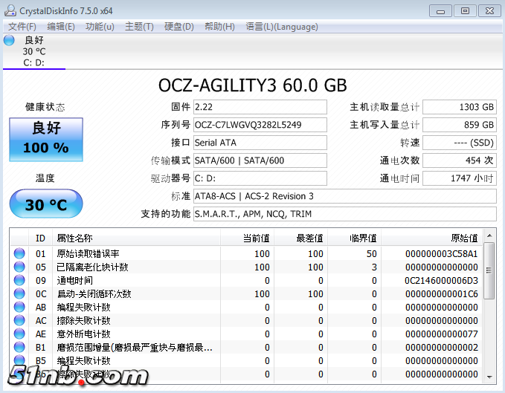Click status orb for attribute B1 磨损范围增量
This screenshot has width=505, height=393.
click(x=19, y=348)
